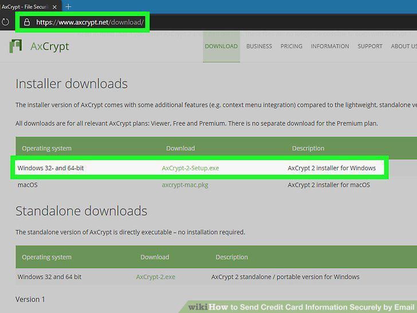Click 'Operating system' header in installer table
The width and height of the screenshot is (417, 313).
click(x=47, y=148)
